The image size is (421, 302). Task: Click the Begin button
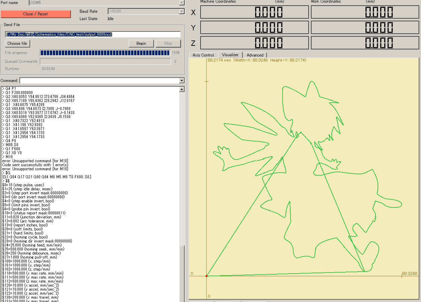pos(141,43)
